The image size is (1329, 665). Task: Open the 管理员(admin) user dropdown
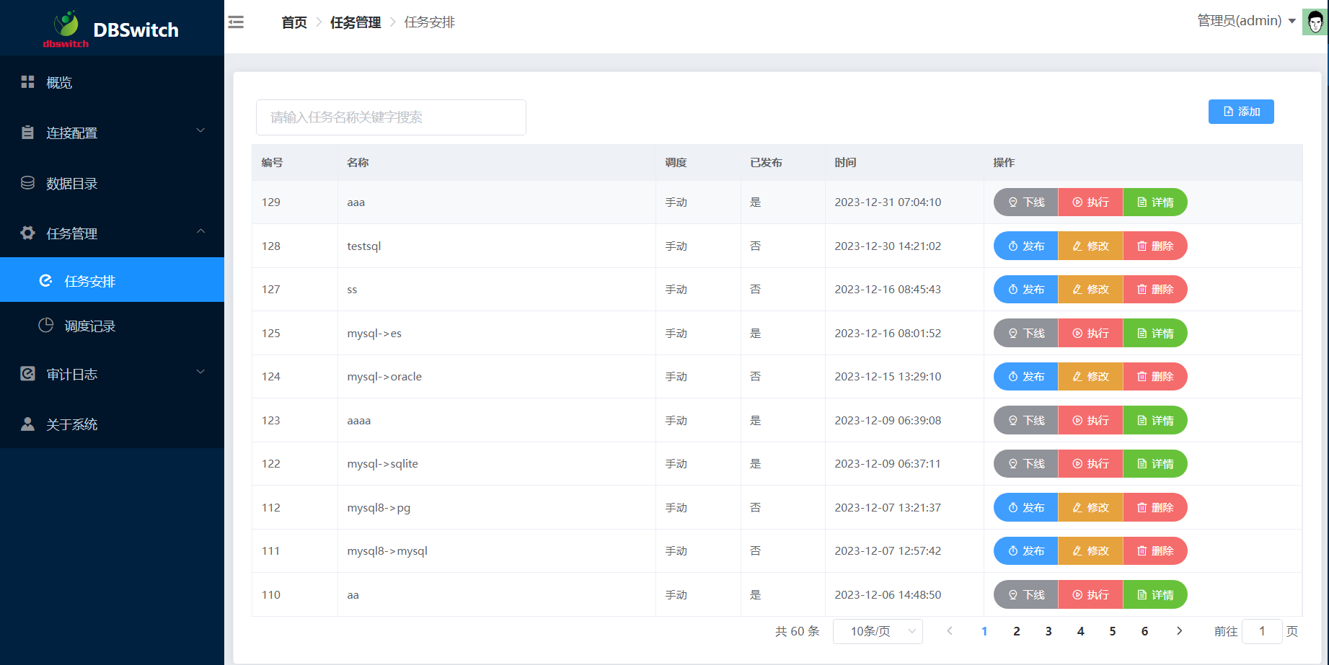pos(1246,21)
